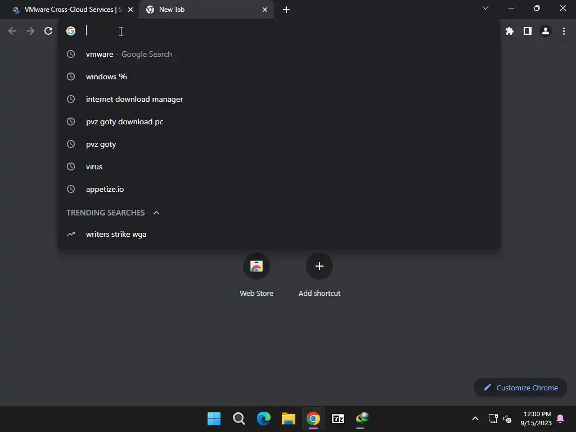
Task: Collapse the Trending Searches section
Action: point(156,213)
